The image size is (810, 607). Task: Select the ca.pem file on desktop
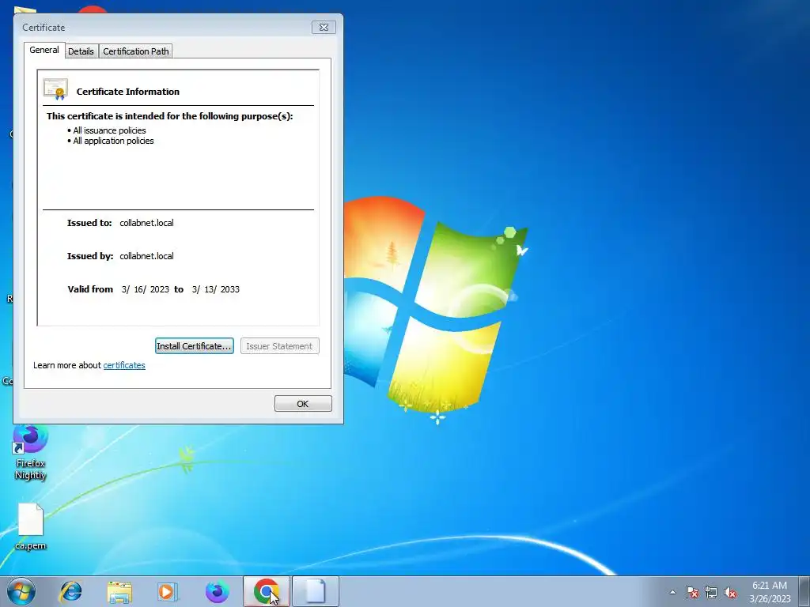point(31,527)
